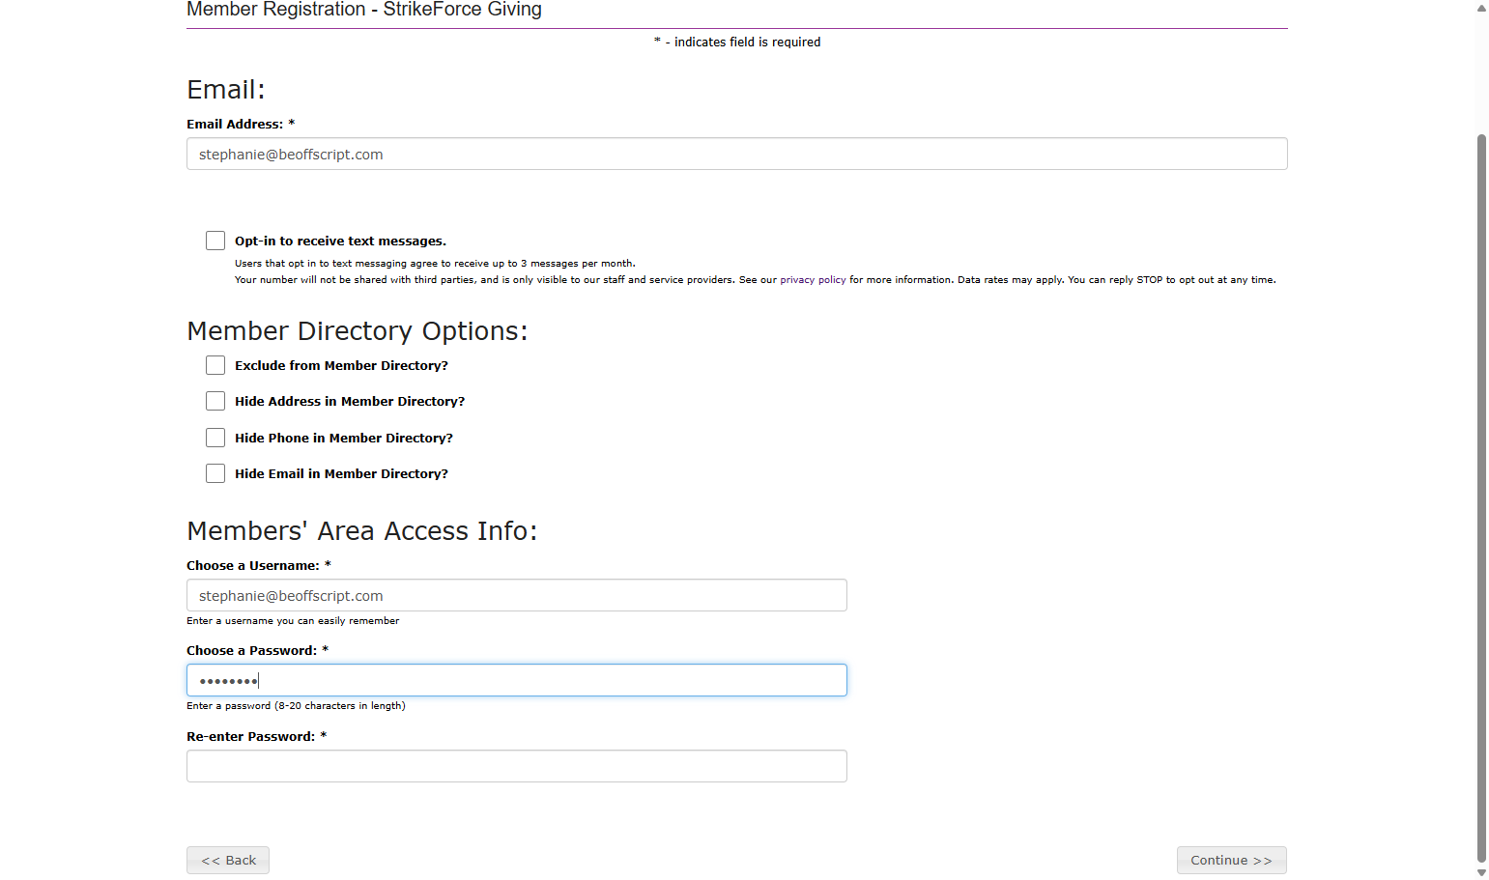Click 'Enter a username you can easily remember' hint
This screenshot has width=1489, height=880.
293,621
